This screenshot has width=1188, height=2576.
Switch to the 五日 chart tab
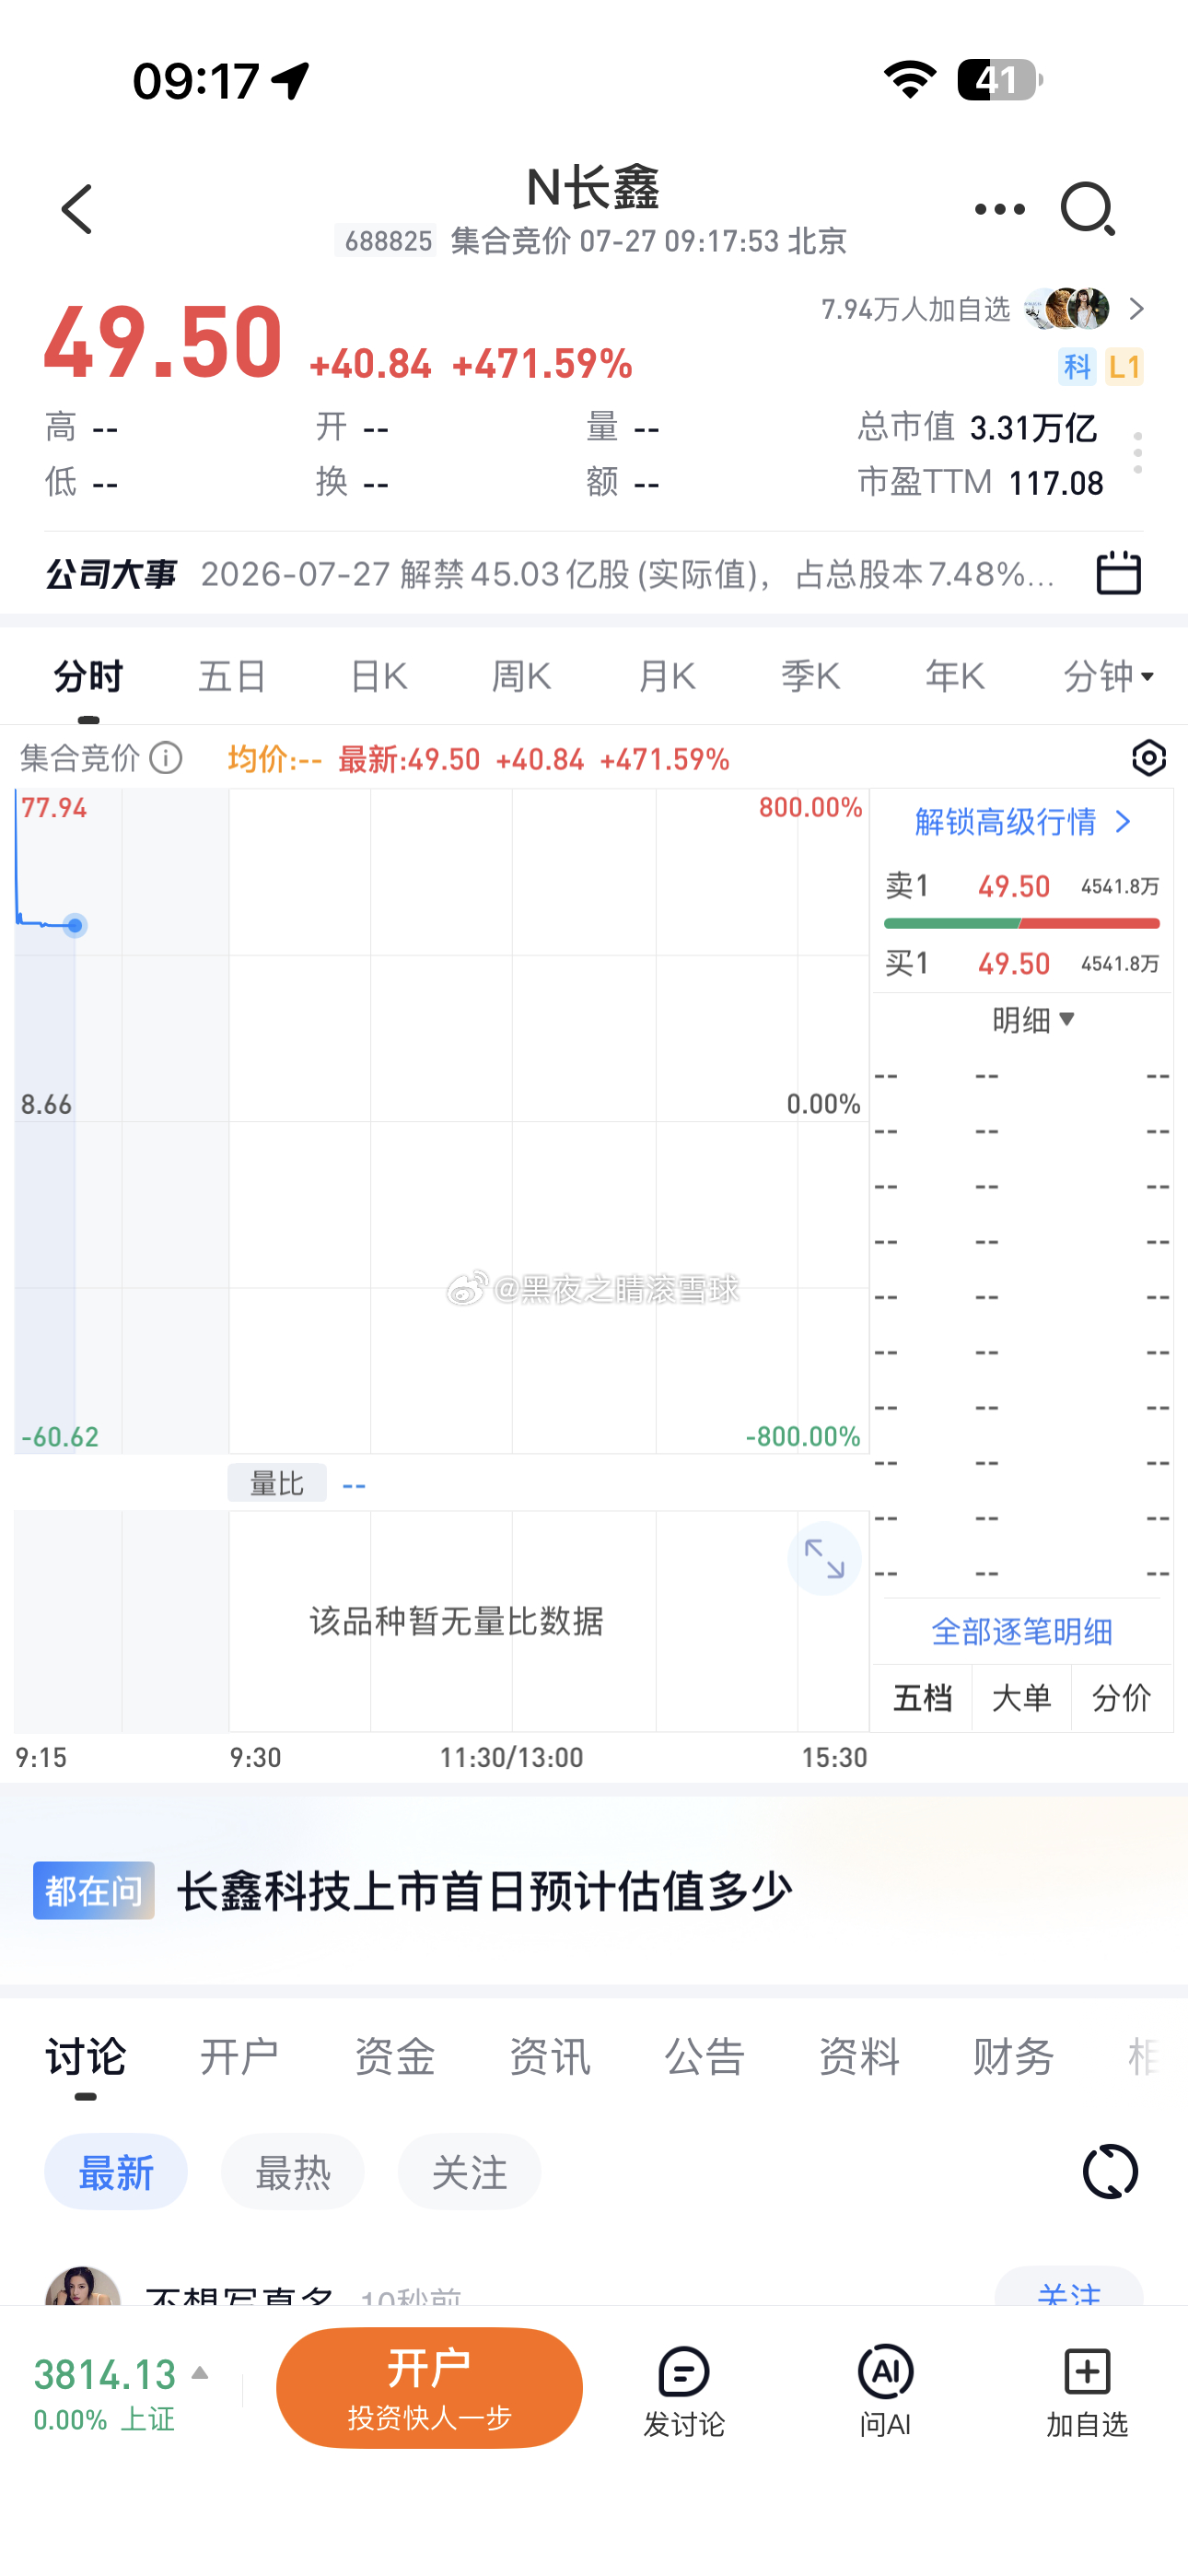click(232, 677)
